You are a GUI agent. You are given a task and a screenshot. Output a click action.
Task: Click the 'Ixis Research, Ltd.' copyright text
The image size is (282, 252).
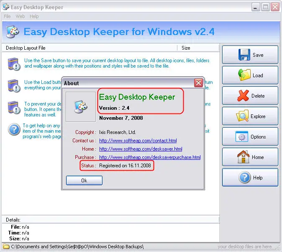tap(118, 132)
